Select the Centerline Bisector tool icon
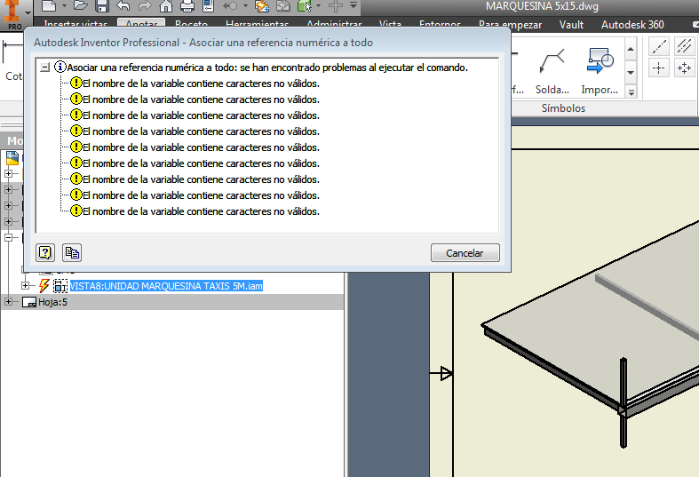Image resolution: width=699 pixels, height=477 pixels. (x=684, y=46)
